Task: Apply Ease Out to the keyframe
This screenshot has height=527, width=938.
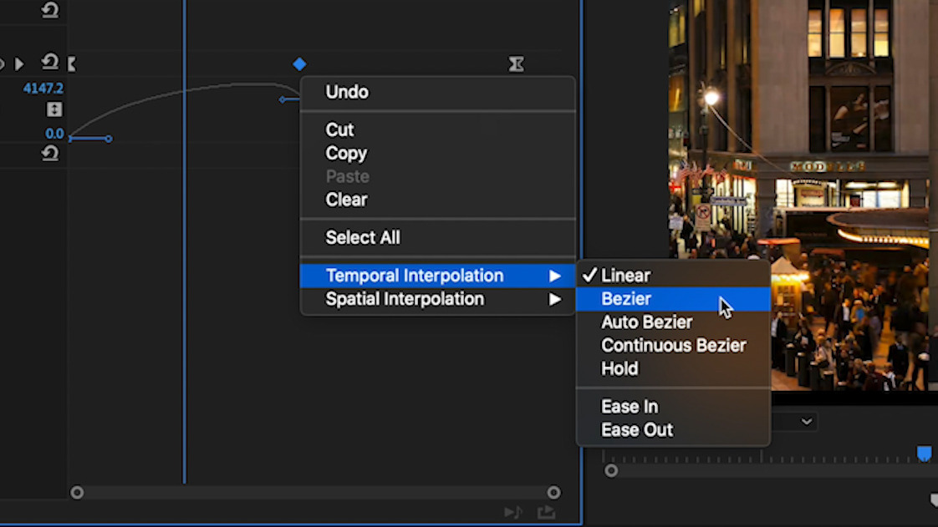Action: [x=637, y=430]
